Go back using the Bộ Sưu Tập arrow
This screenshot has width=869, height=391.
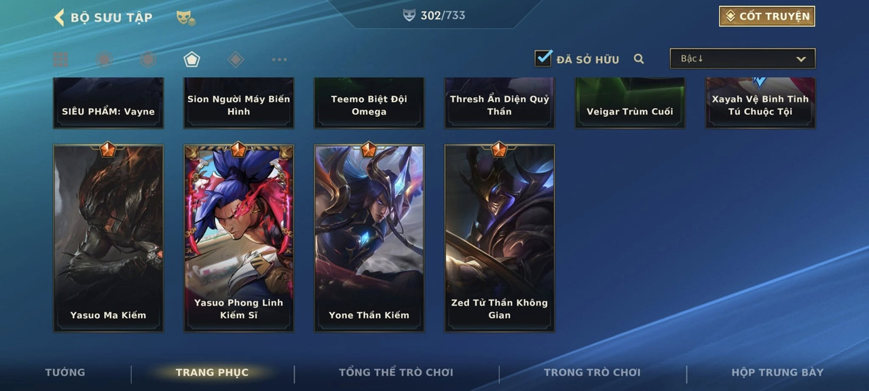pos(59,17)
